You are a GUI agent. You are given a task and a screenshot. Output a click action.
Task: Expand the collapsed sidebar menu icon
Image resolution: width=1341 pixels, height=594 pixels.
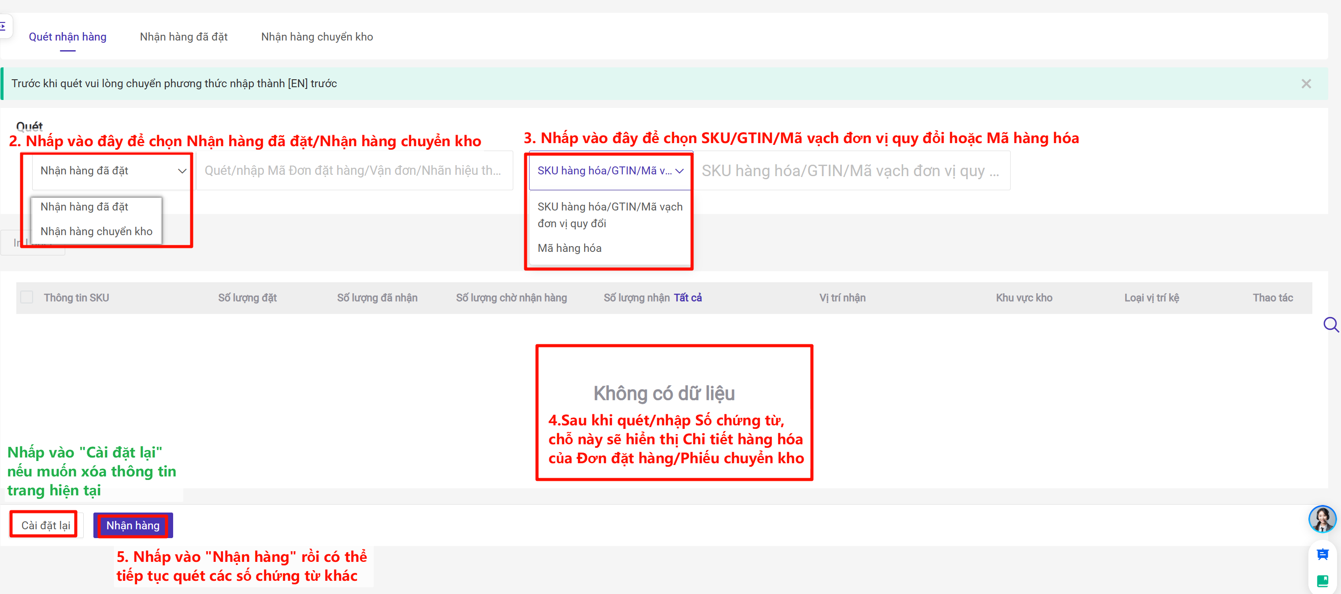point(3,26)
